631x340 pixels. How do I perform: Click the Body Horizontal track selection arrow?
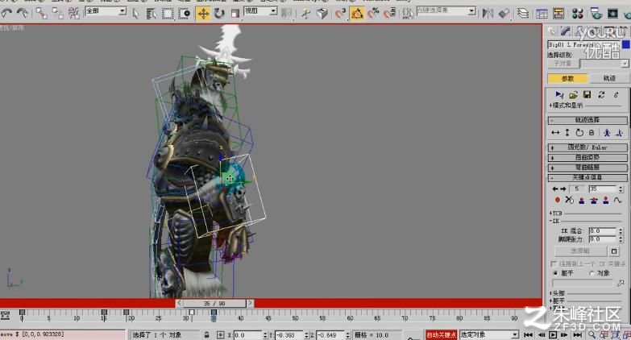[555, 133]
